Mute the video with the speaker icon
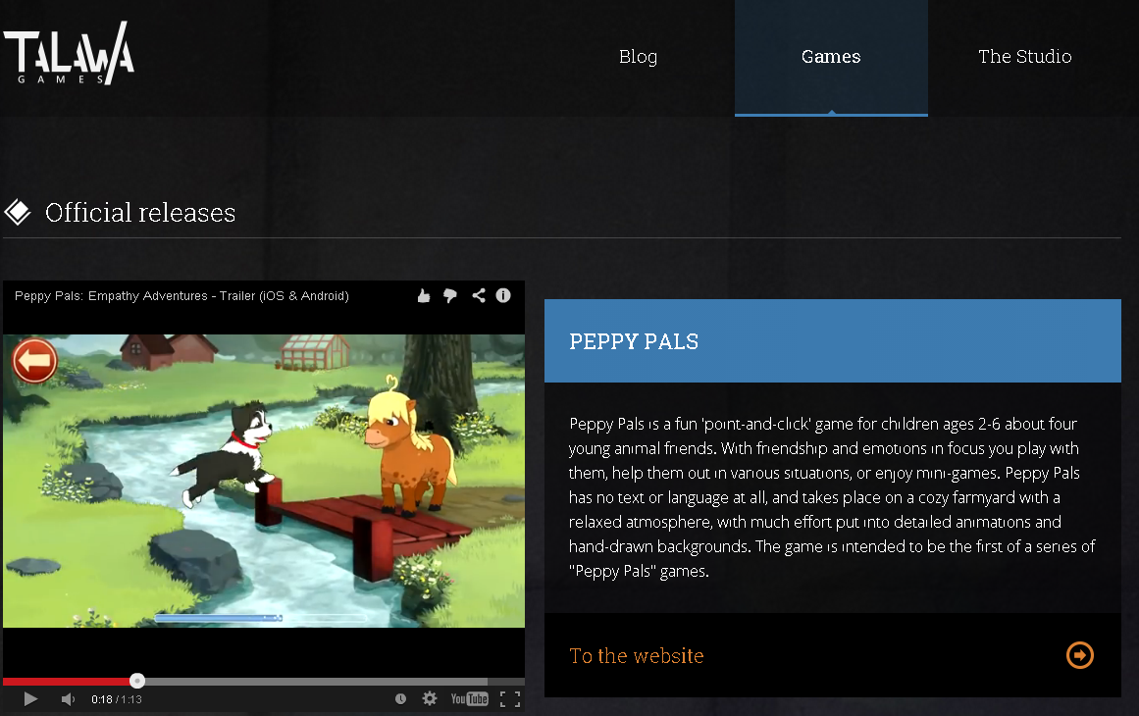 tap(68, 698)
